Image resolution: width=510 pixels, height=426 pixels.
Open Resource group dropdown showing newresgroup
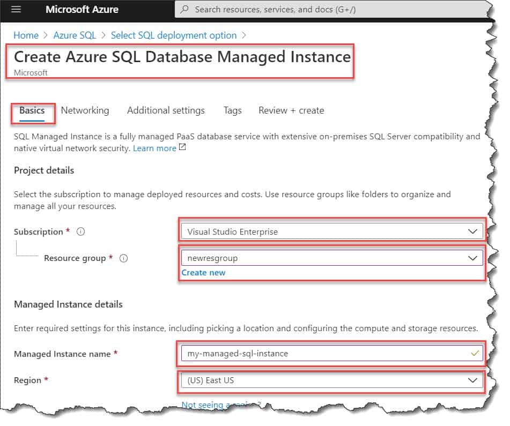coord(332,258)
